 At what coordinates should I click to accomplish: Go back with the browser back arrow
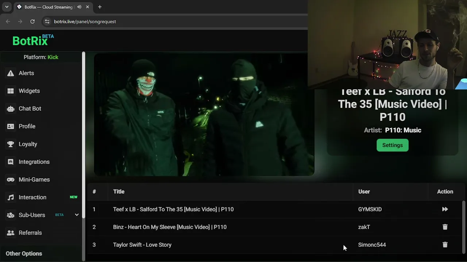coord(8,21)
